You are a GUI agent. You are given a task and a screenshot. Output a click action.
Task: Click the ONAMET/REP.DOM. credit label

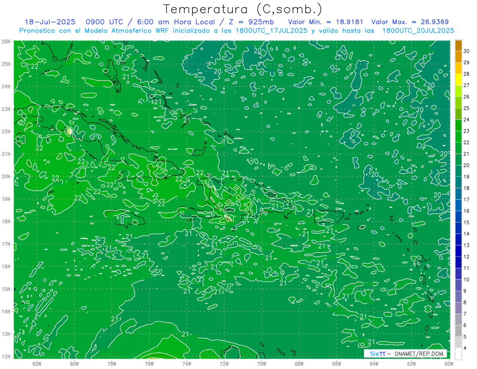click(419, 353)
